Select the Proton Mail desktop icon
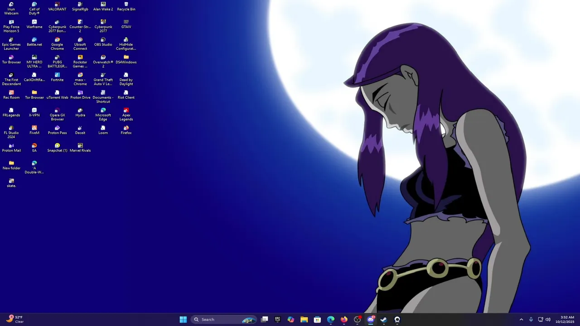This screenshot has width=580, height=326. [11, 148]
